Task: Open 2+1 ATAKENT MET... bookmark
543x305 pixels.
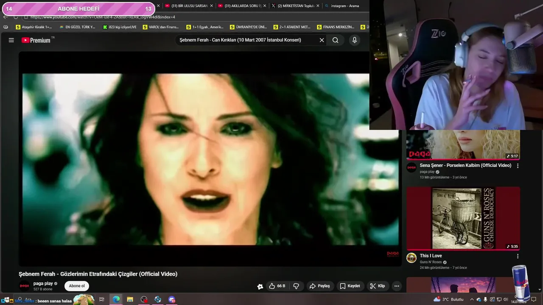Action: click(292, 27)
